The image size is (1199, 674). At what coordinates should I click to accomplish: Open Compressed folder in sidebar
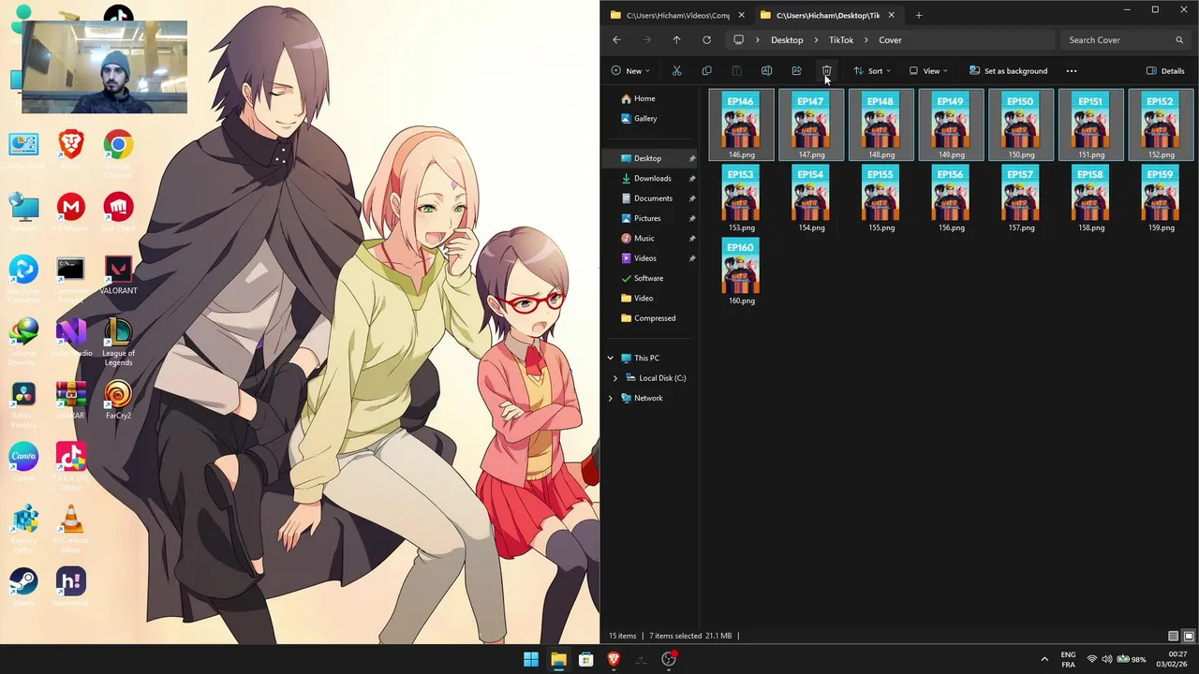653,318
